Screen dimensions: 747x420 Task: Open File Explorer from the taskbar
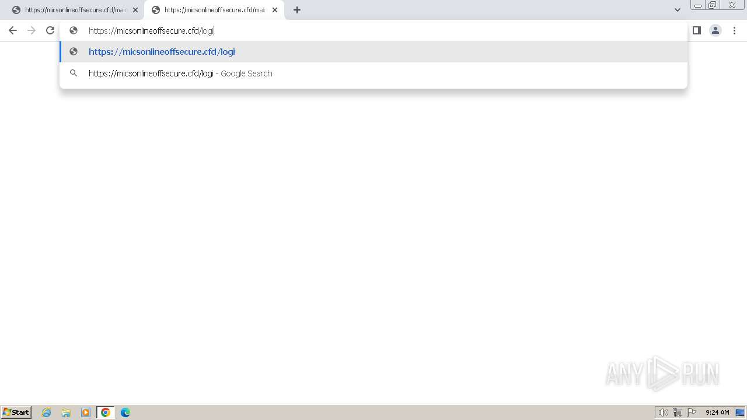[66, 412]
